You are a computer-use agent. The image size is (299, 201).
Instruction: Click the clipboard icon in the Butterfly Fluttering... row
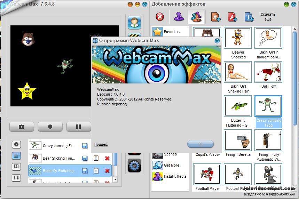pos(96,171)
